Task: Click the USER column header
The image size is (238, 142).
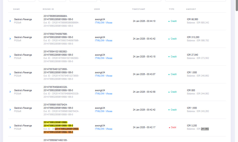Action: [97, 9]
